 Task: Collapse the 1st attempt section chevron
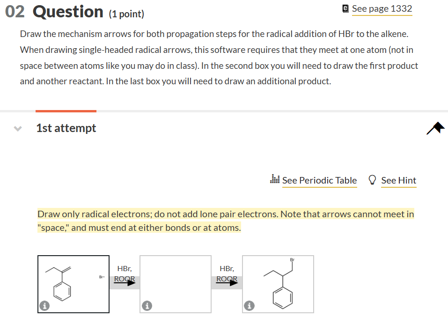click(x=17, y=128)
